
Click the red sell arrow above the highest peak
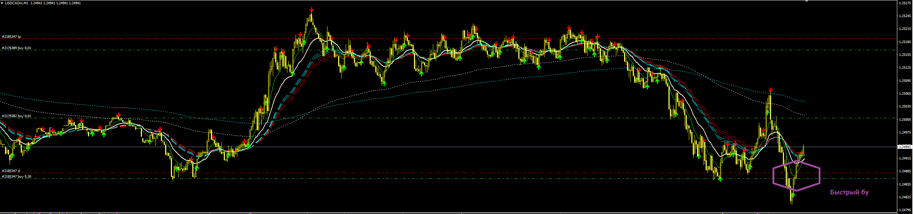click(x=312, y=10)
